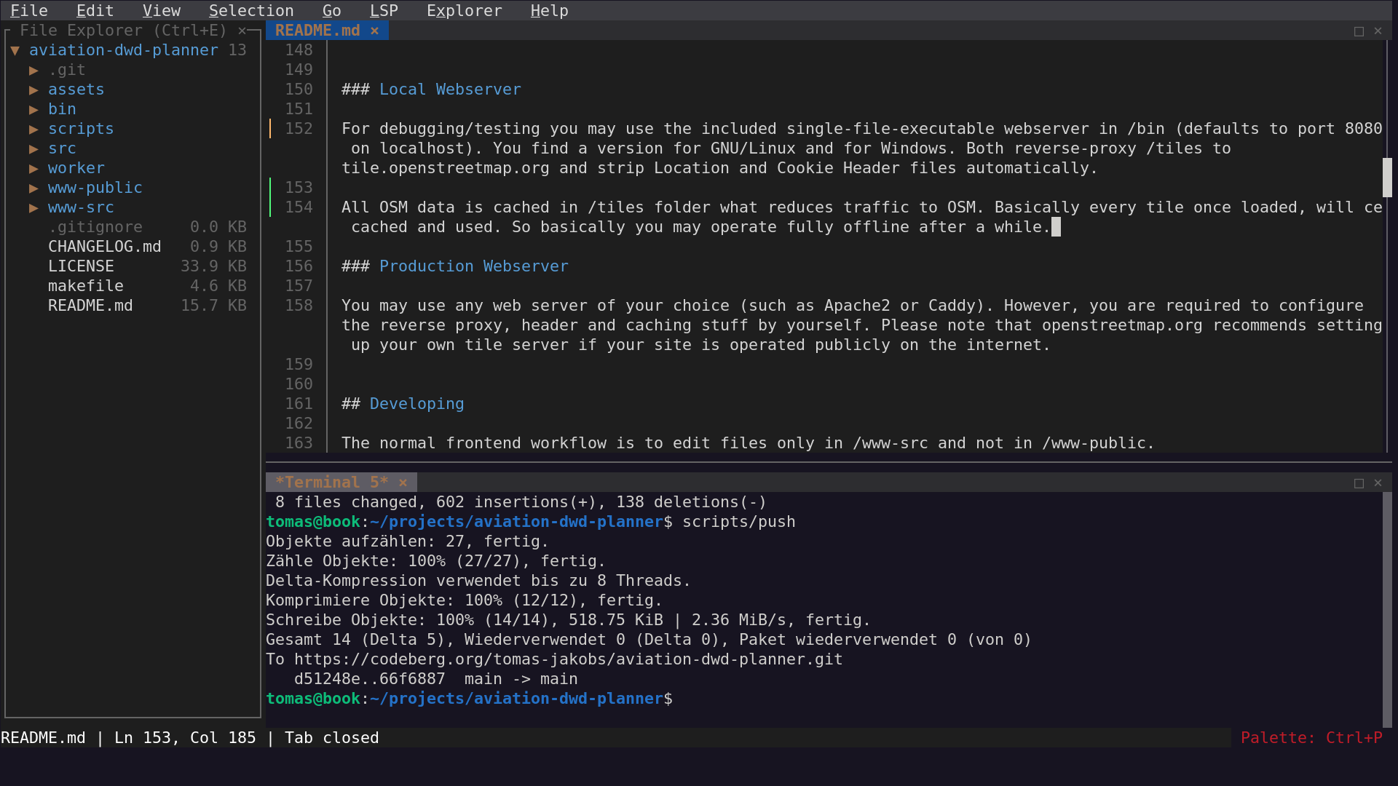Maximize the terminal pane using square icon
This screenshot has width=1398, height=786.
1359,483
